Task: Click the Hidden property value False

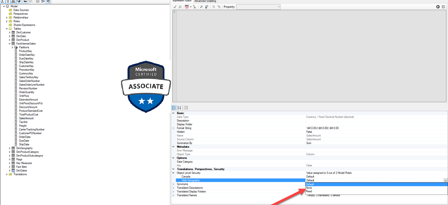Action: 309,132
